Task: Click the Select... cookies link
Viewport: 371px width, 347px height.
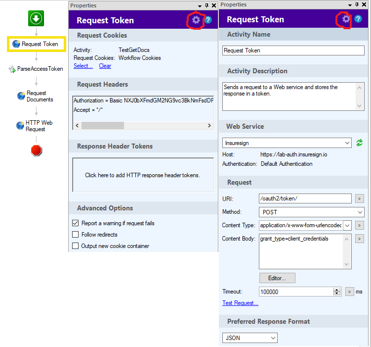Action: (x=83, y=66)
